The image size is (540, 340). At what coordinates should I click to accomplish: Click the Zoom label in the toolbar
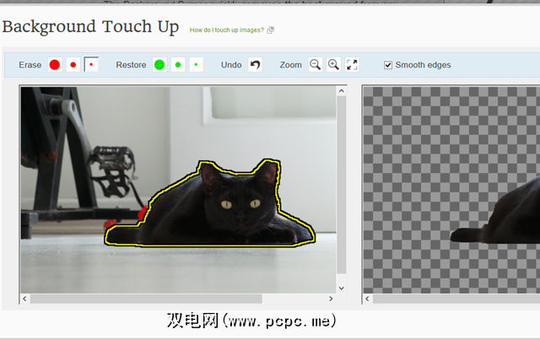[x=290, y=65]
